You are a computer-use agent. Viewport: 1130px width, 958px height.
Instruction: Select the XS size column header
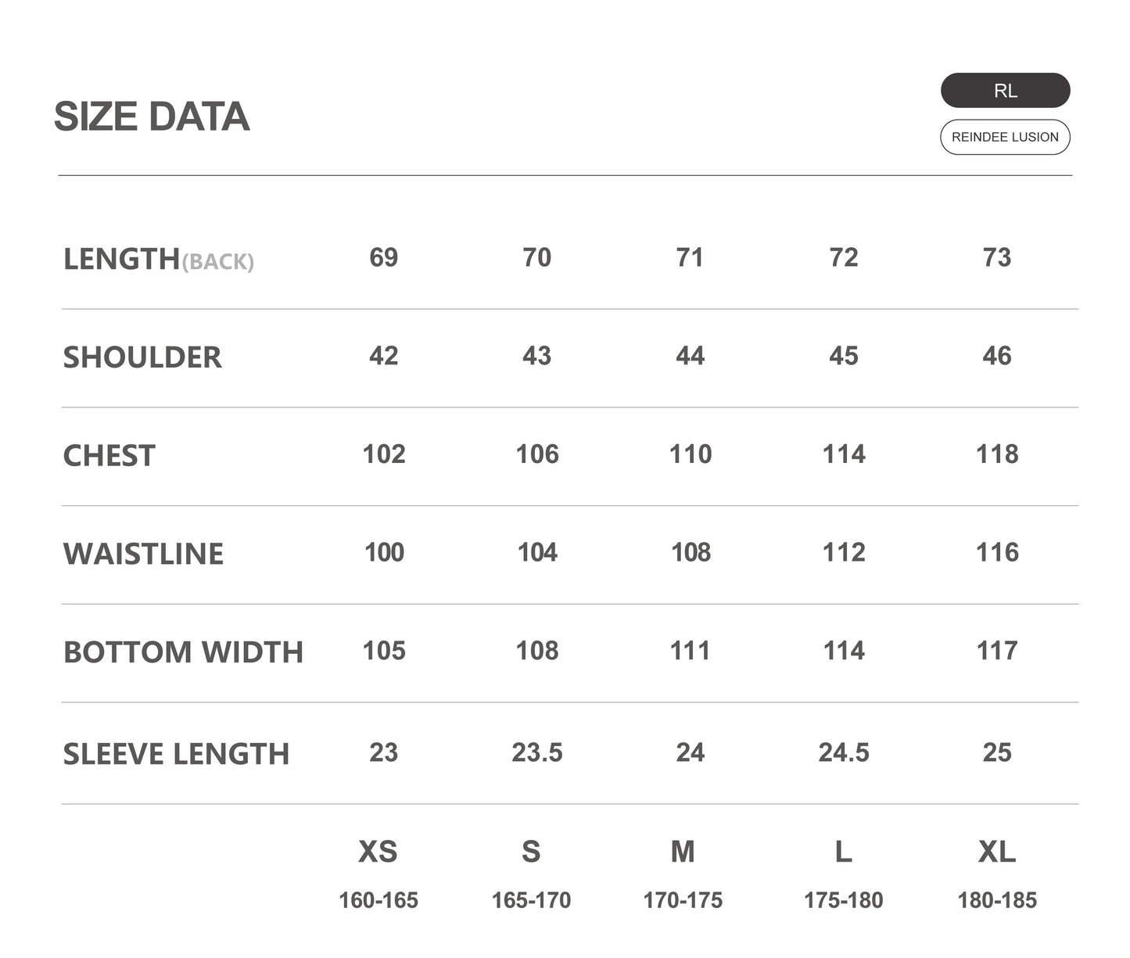click(378, 852)
